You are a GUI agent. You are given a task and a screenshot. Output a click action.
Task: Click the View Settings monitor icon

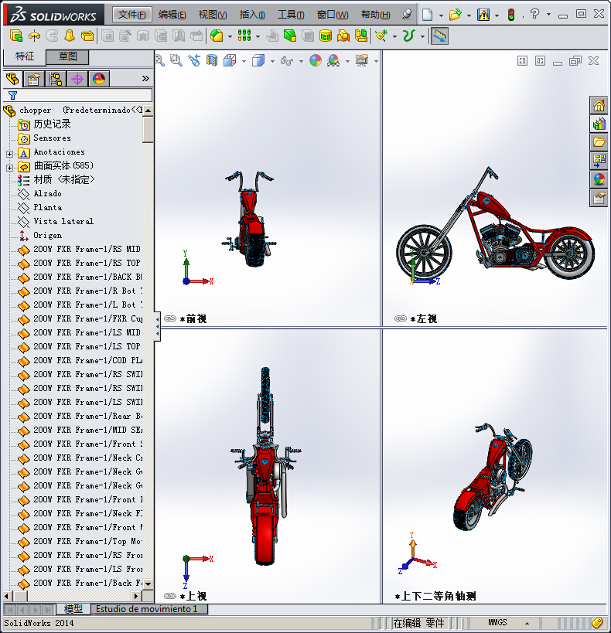tap(362, 60)
